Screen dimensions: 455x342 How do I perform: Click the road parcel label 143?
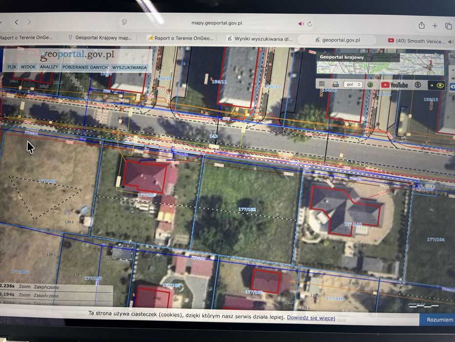pyautogui.click(x=213, y=136)
